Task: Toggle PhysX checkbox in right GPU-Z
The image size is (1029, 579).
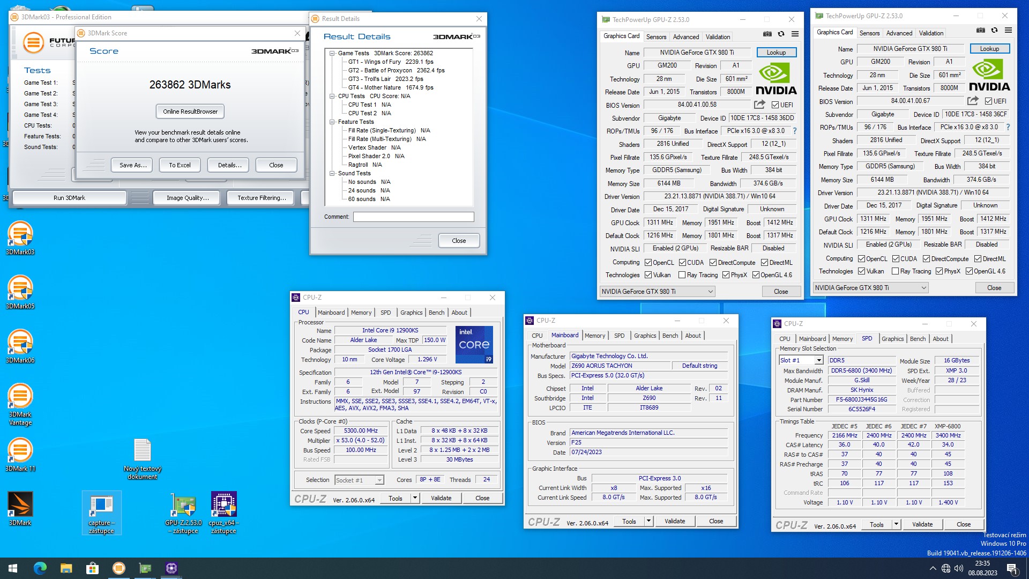Action: [x=939, y=271]
